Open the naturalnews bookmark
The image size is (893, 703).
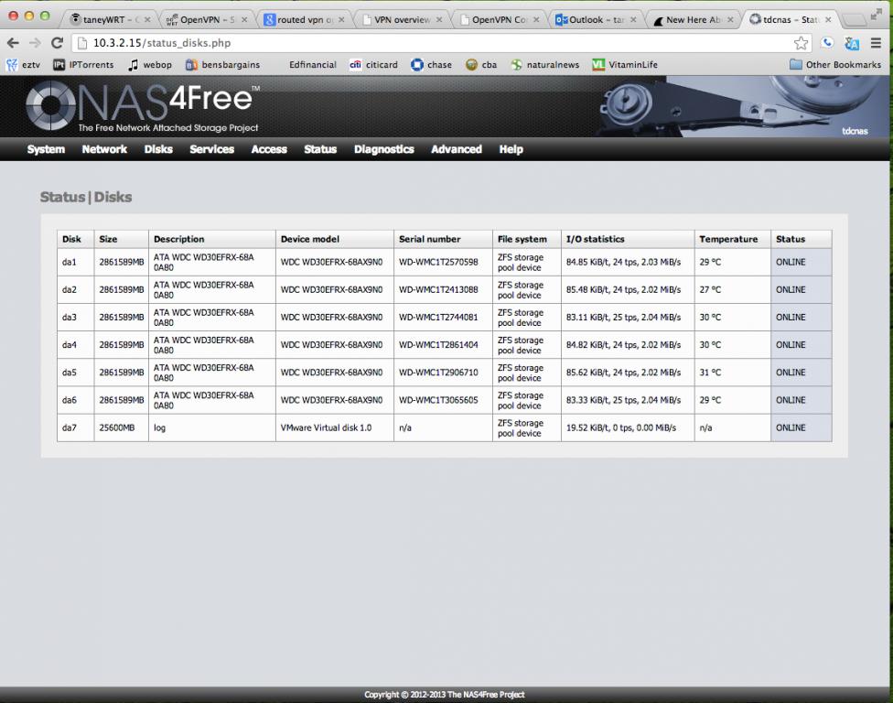pyautogui.click(x=545, y=65)
